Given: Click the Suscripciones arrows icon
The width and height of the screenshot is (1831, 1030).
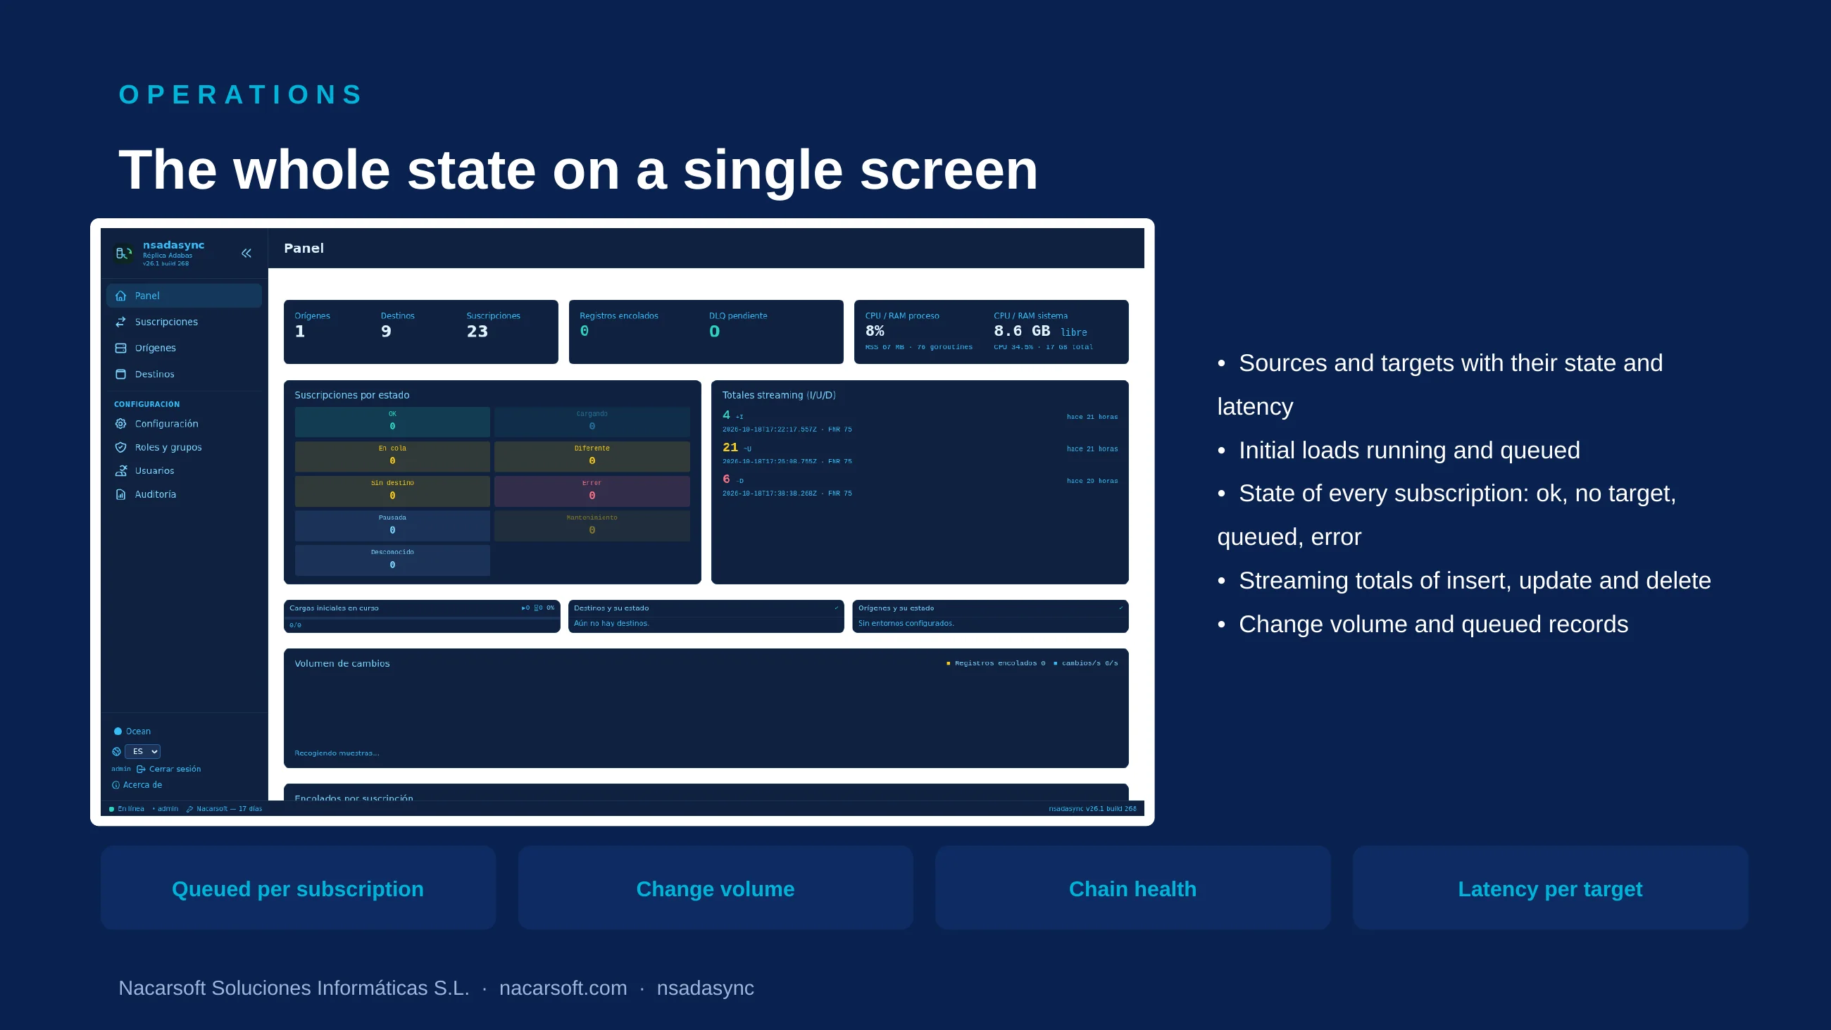Looking at the screenshot, I should click(x=121, y=322).
